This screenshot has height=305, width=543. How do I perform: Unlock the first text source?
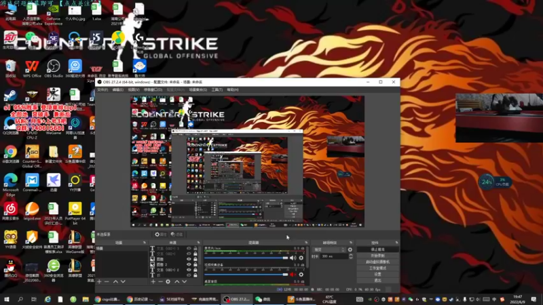click(x=195, y=248)
